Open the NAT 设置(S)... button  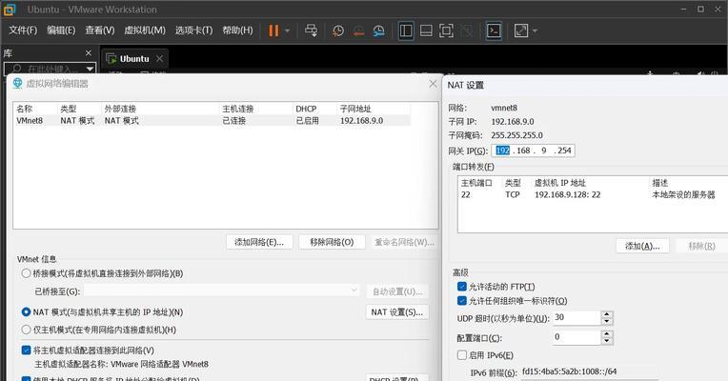pyautogui.click(x=397, y=312)
